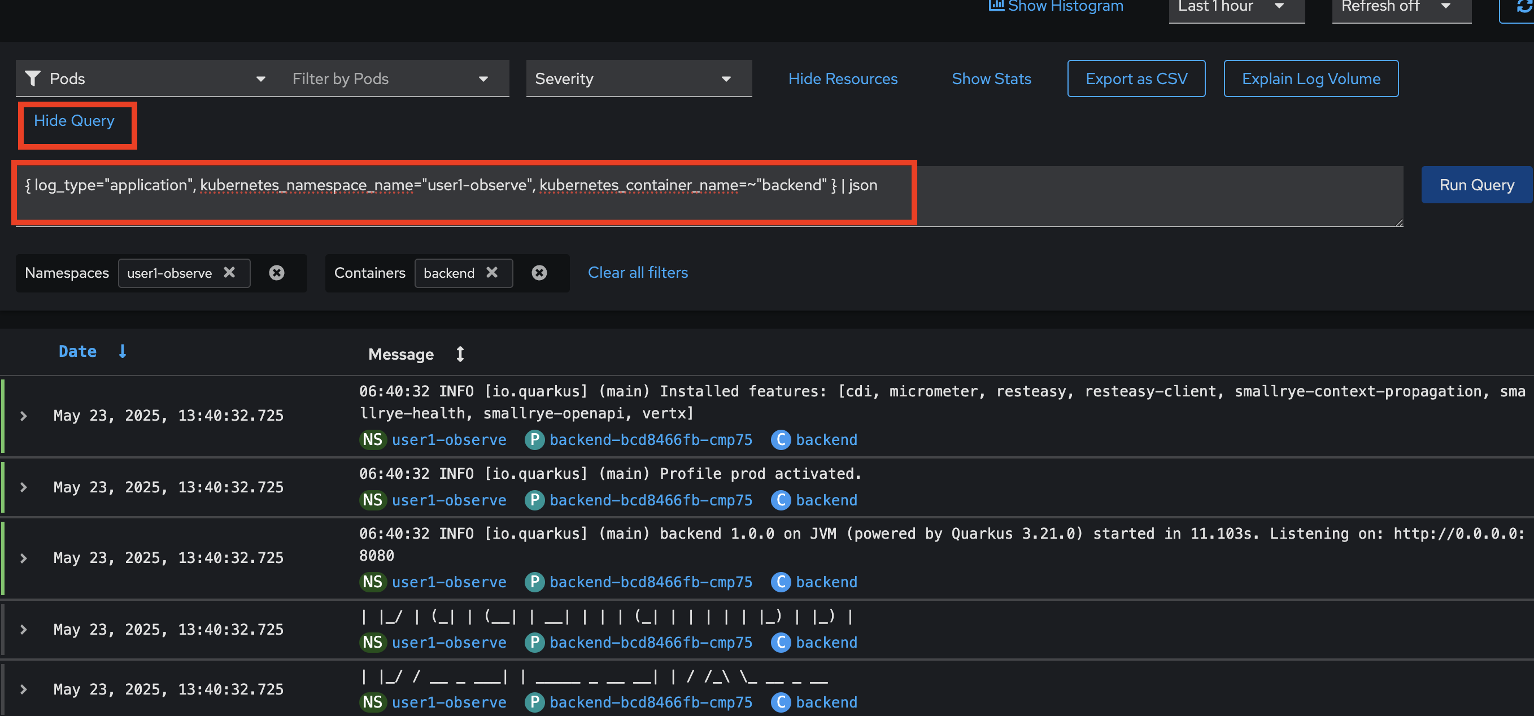
Task: Expand the backend 1.0.0 on JVM log row
Action: coord(24,558)
